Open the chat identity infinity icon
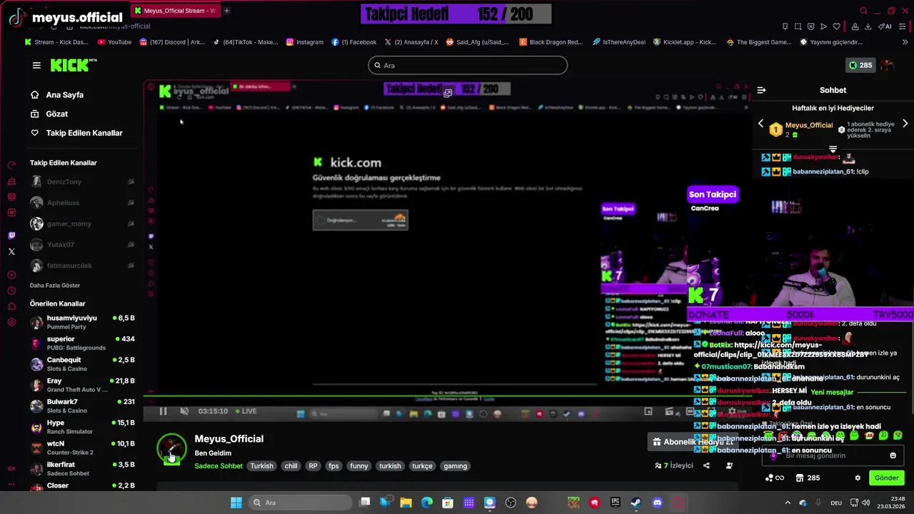Screen dimensions: 914x514 tap(775, 478)
